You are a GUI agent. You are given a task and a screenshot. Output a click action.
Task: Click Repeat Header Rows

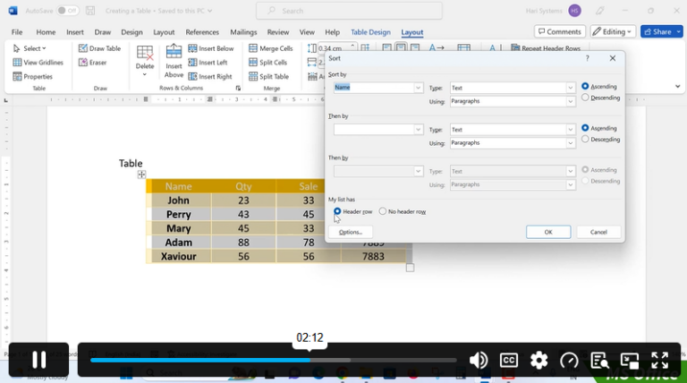tap(546, 48)
